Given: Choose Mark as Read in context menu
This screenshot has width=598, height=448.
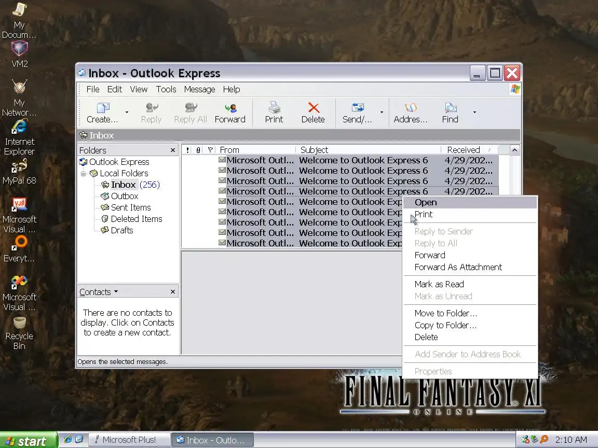Looking at the screenshot, I should point(470,285).
